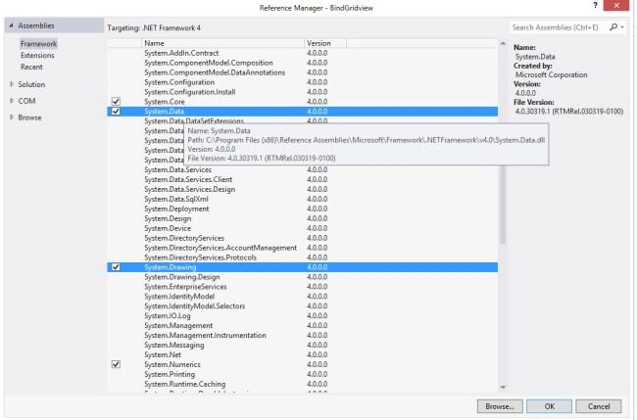Select System.Data.Services.Design assembly

click(x=302, y=189)
